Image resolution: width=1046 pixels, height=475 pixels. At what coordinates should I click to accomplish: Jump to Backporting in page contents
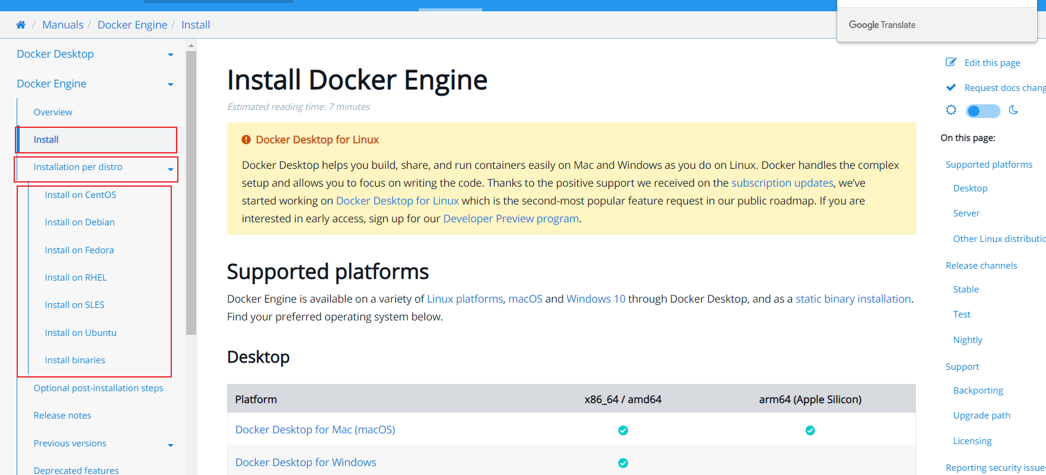pyautogui.click(x=978, y=391)
